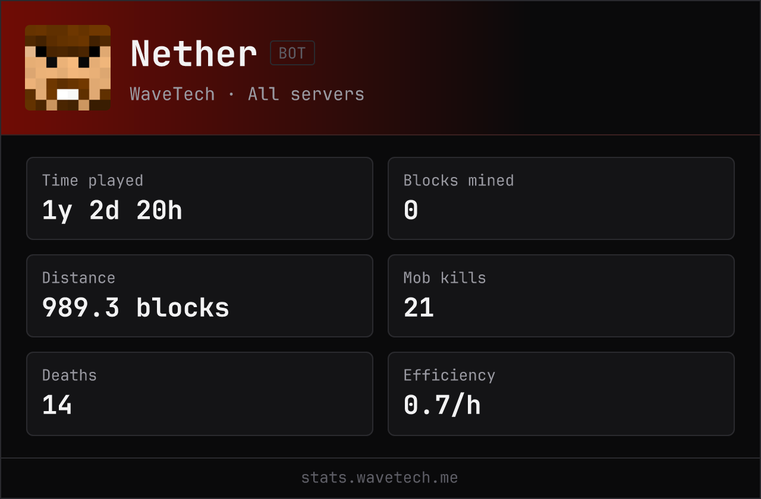
Task: Click the 0.7/h efficiency value
Action: (442, 405)
